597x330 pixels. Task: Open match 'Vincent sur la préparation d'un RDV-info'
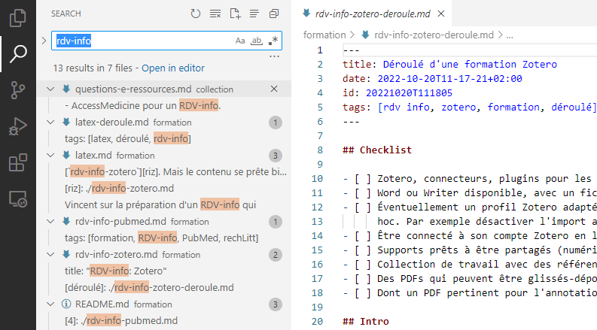160,205
